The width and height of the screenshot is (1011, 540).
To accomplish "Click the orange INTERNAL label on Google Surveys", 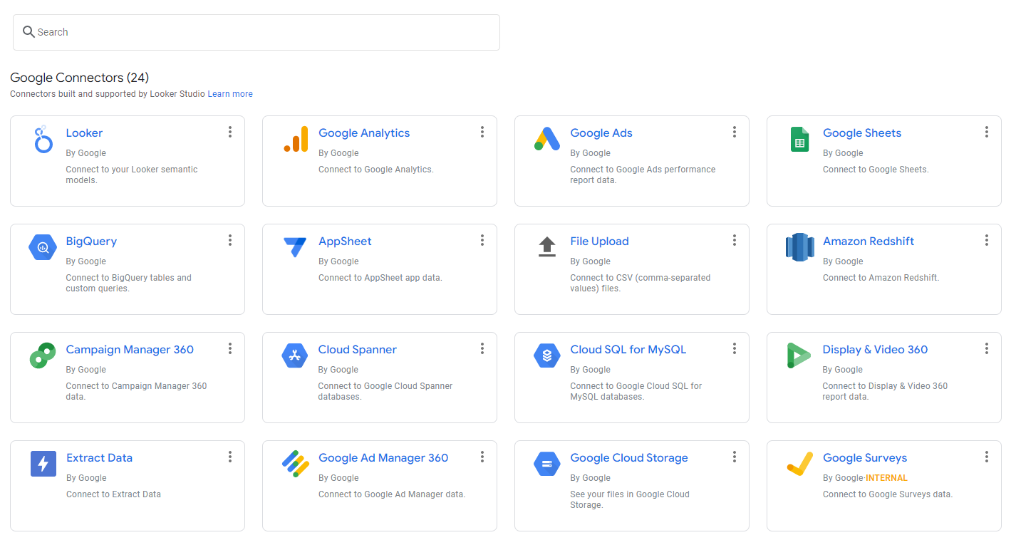I will (x=886, y=478).
